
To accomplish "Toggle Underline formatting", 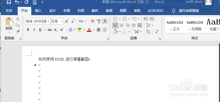I will tap(40, 29).
